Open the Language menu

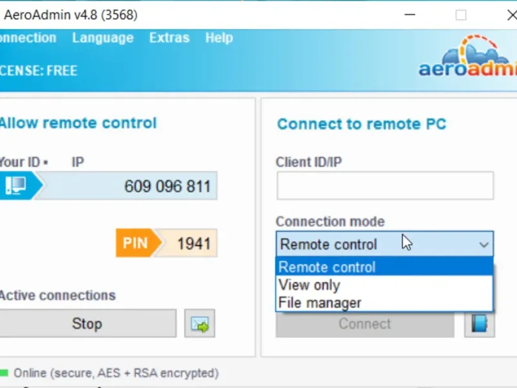tap(103, 38)
